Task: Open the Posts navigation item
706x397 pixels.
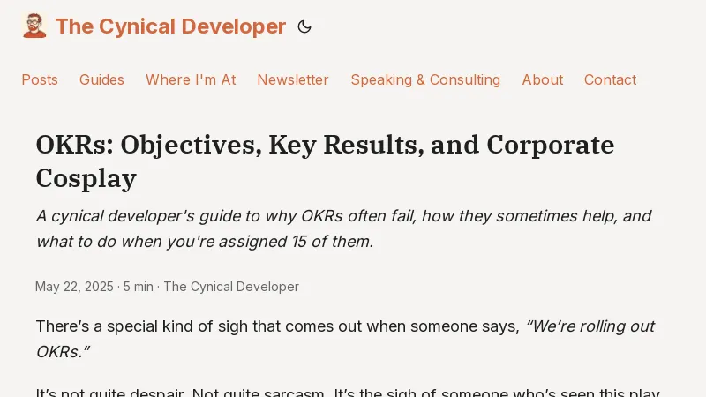Action: [40, 79]
